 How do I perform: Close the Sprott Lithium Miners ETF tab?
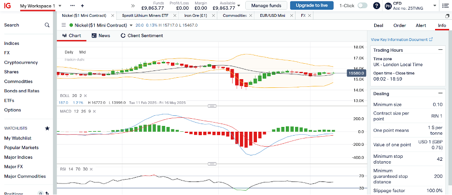pyautogui.click(x=173, y=15)
